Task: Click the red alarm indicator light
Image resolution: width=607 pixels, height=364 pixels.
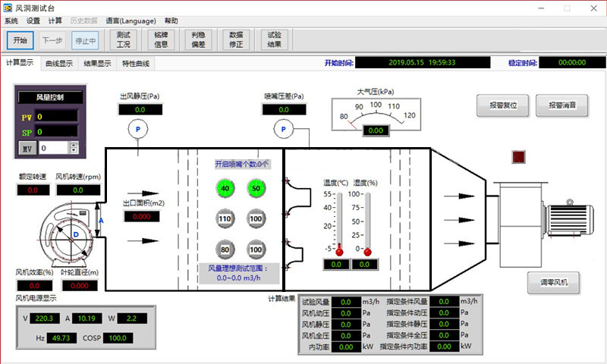Action: coord(519,157)
